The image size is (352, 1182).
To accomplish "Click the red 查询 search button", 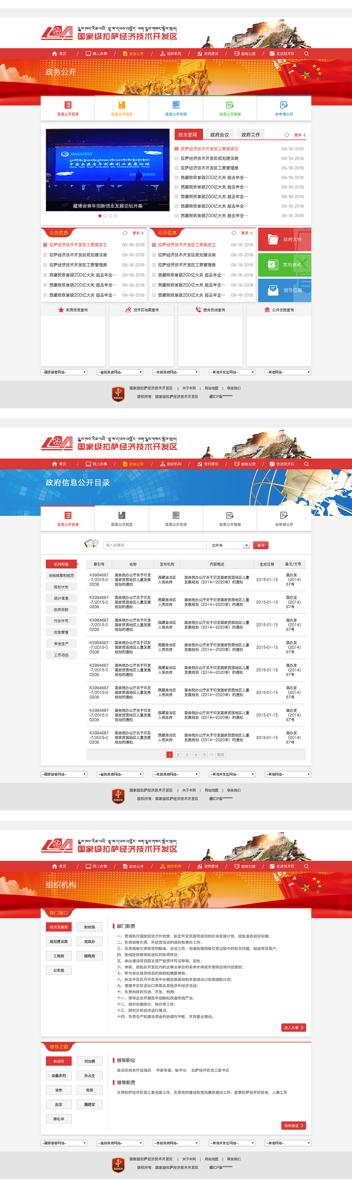I will (261, 545).
